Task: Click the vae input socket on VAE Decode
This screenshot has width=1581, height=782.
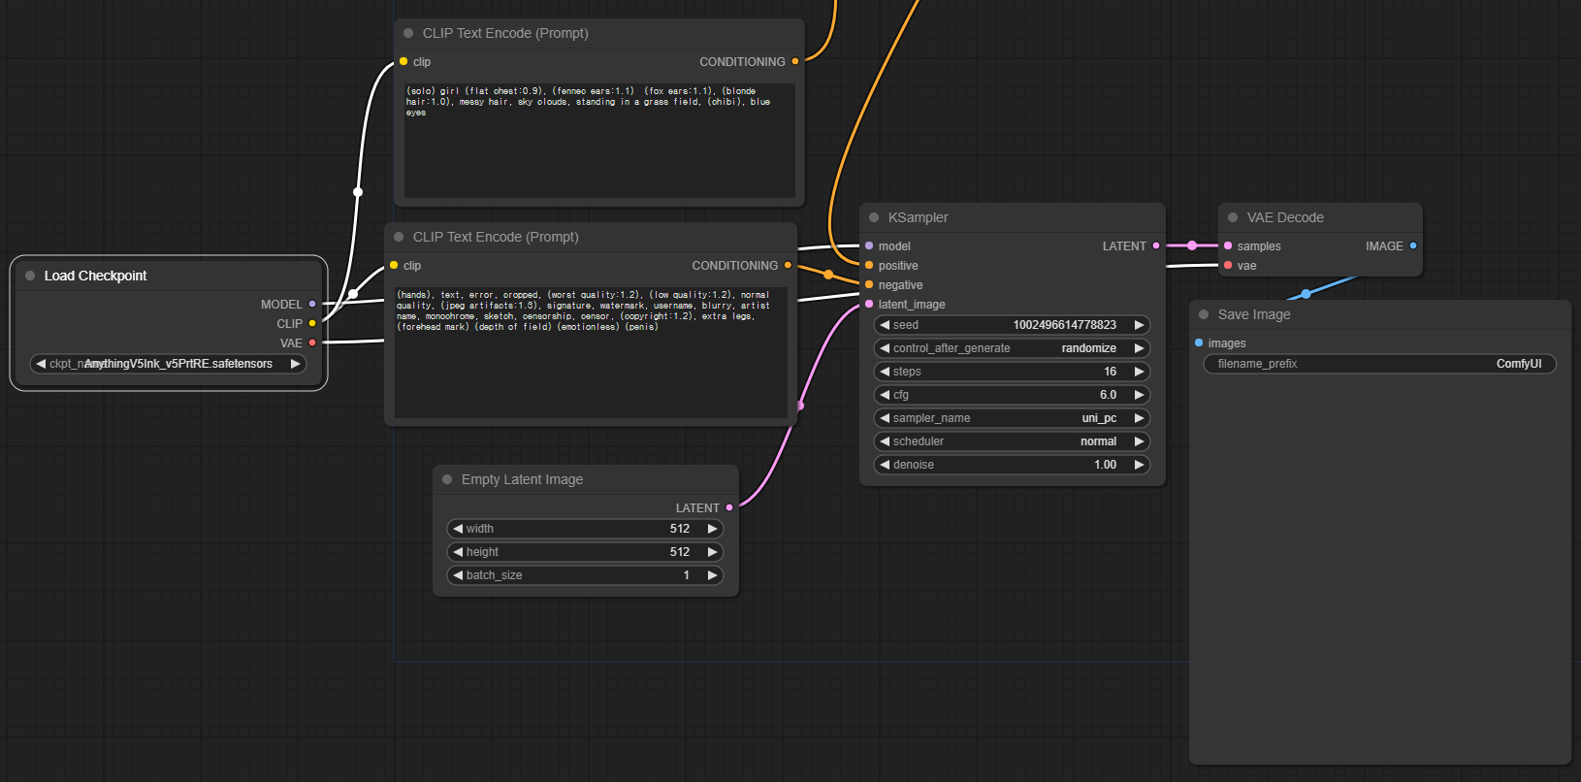Action: [1228, 265]
